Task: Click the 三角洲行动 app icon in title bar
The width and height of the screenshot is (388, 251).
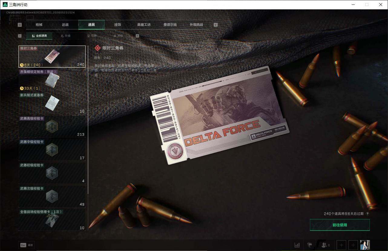Action: click(x=5, y=5)
